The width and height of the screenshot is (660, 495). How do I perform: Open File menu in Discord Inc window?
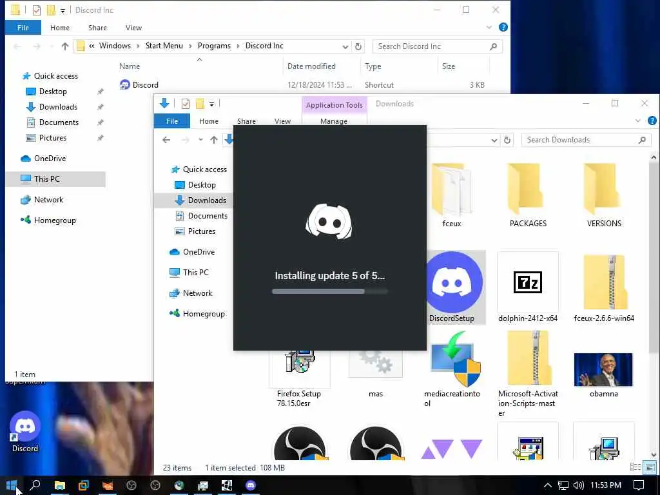[23, 28]
